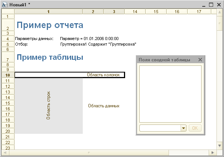224x157 pixels.
Task: Select row header 7
Action: pos(8,57)
